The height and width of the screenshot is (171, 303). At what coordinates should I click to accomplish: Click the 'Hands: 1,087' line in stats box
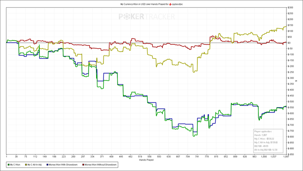click(x=261, y=135)
